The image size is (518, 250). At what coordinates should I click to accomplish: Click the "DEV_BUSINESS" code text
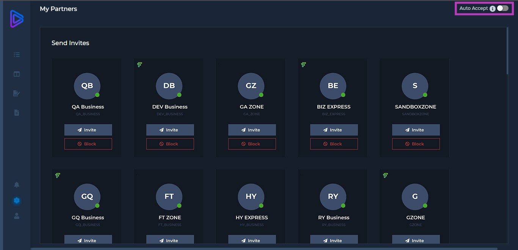tap(170, 114)
